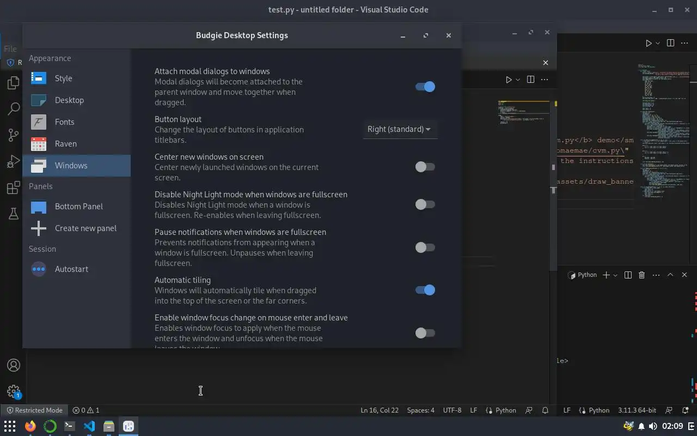Click Create new panel in the sidebar

(x=76, y=228)
